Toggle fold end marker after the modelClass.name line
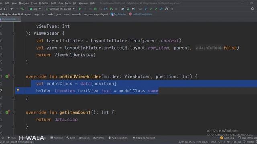The image size is (257, 144). (14, 98)
